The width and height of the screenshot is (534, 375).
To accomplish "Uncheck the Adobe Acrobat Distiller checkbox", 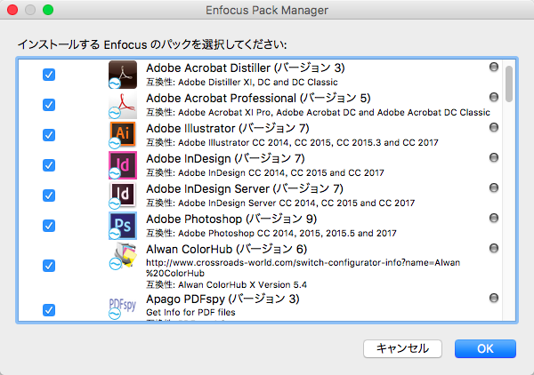I will (x=49, y=75).
